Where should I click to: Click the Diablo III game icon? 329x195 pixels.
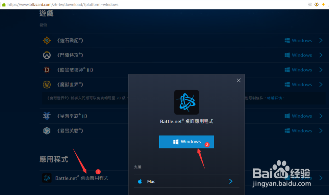[47, 70]
